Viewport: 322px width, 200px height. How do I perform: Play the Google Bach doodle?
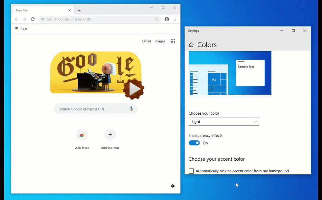[x=134, y=89]
